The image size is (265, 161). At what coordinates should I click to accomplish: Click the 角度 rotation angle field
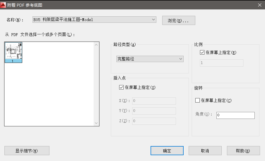coord(235,115)
